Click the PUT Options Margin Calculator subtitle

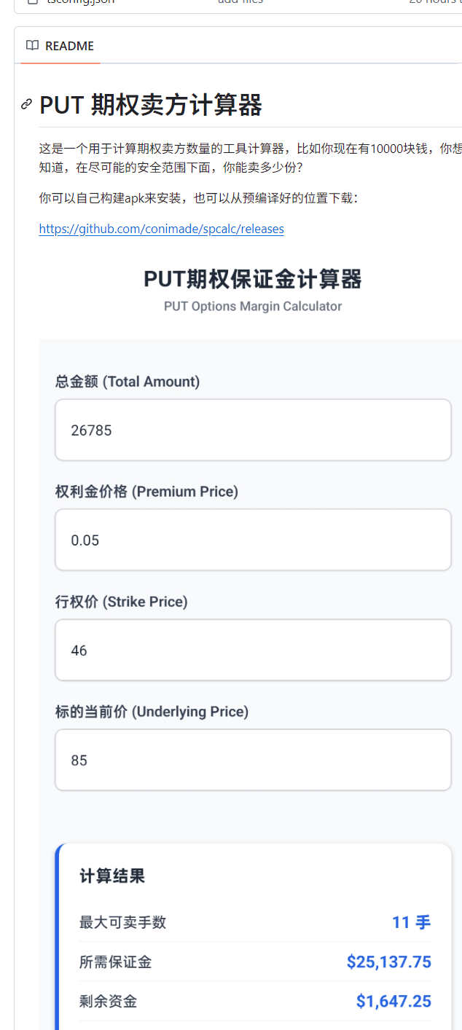254,306
